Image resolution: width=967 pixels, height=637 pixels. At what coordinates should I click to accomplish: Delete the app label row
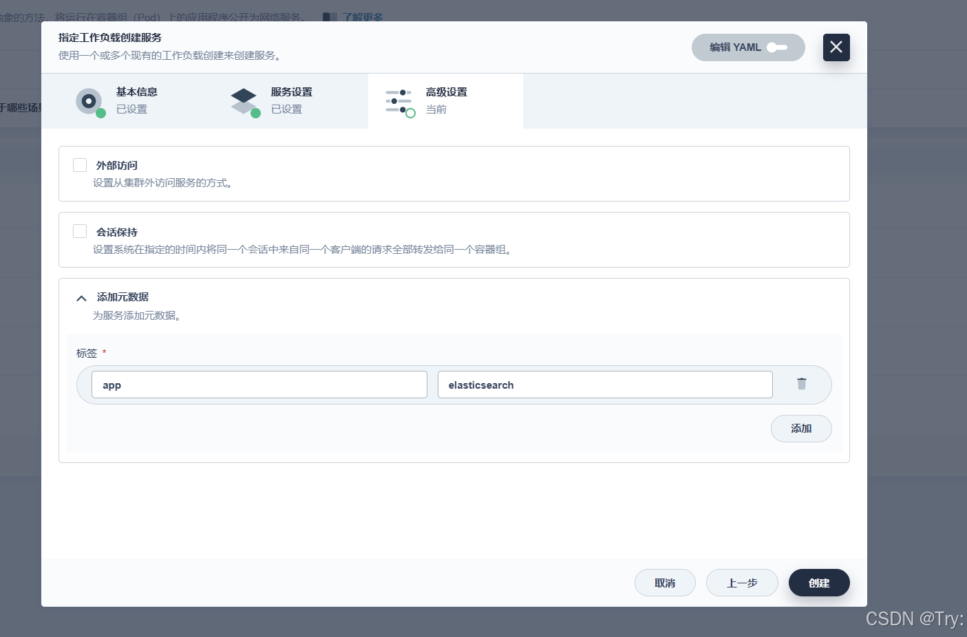pos(802,384)
